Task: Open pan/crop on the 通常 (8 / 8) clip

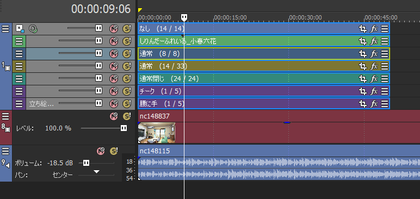Action: (363, 54)
